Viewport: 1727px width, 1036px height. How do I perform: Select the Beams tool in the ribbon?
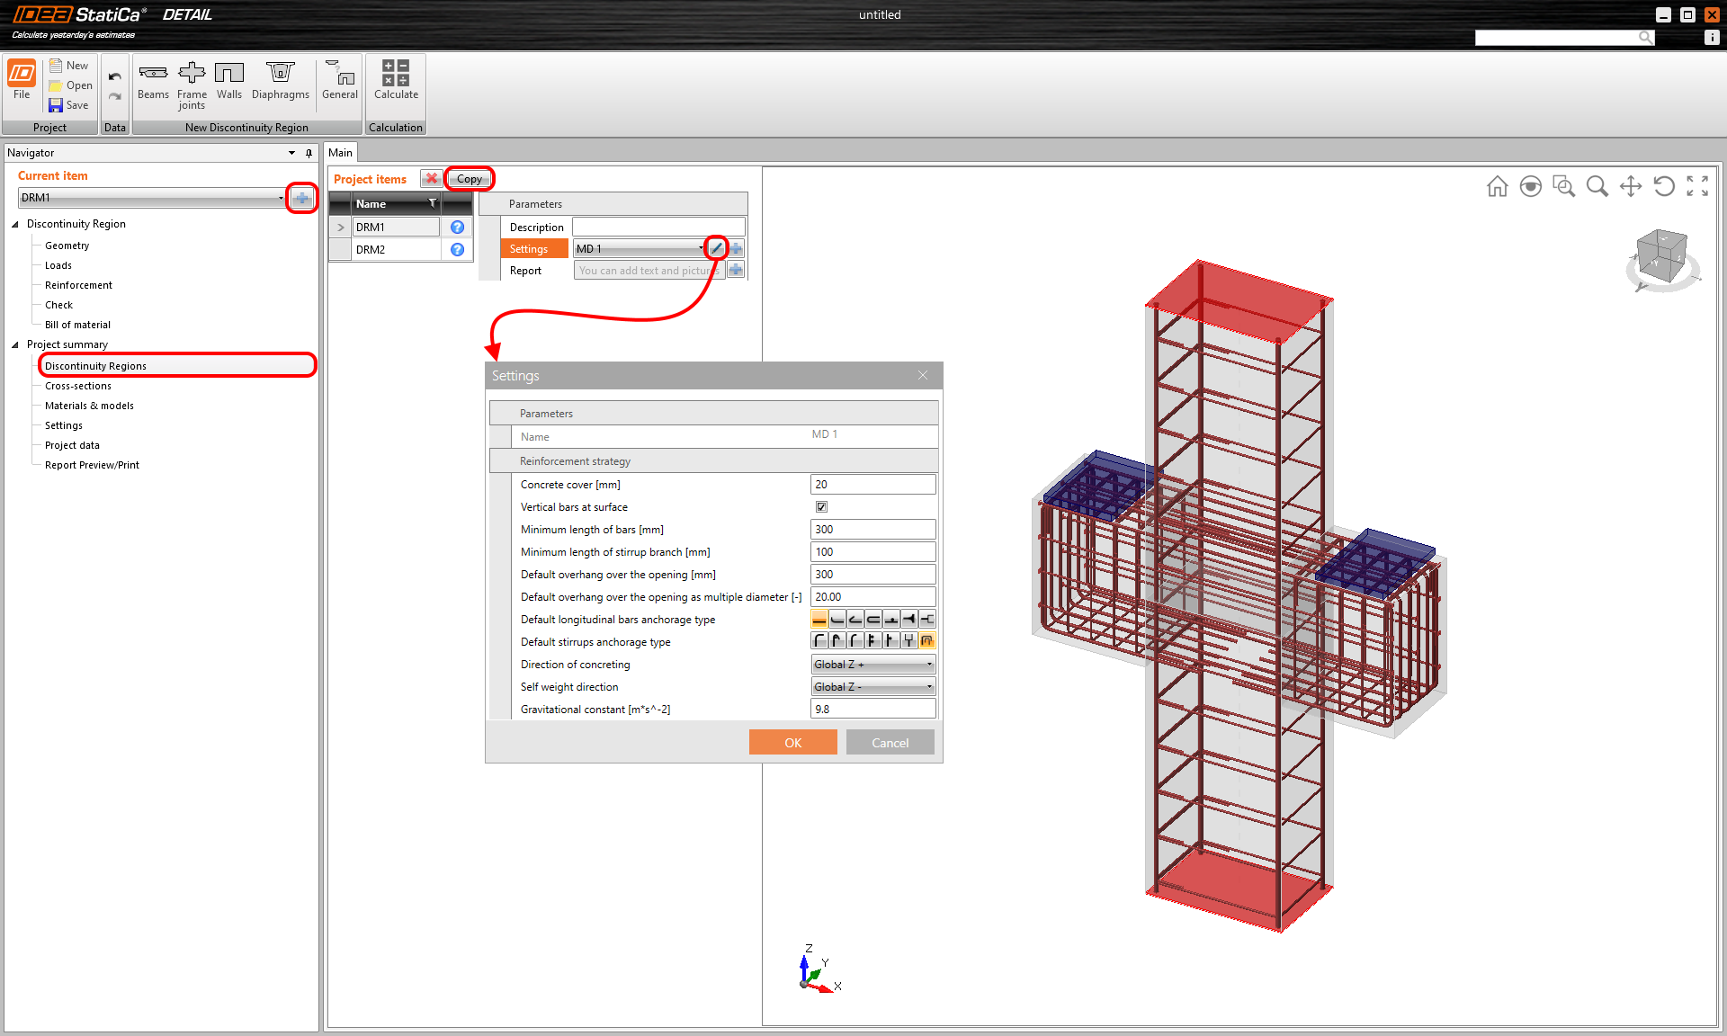153,84
